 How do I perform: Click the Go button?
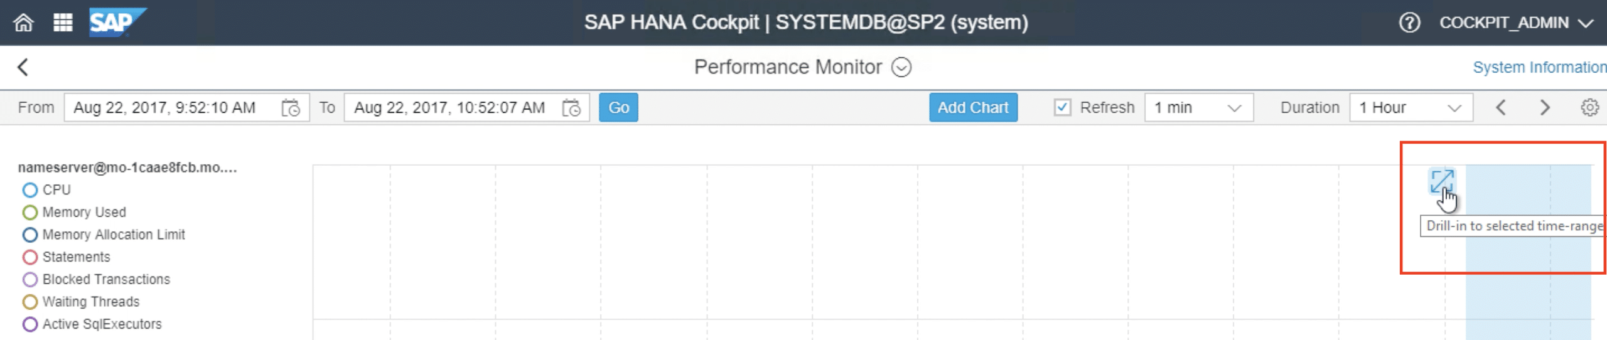(618, 108)
